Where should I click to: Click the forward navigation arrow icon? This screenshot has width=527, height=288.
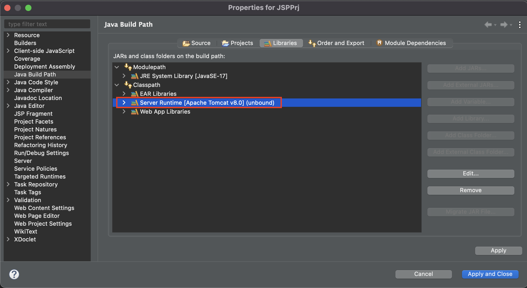[504, 25]
